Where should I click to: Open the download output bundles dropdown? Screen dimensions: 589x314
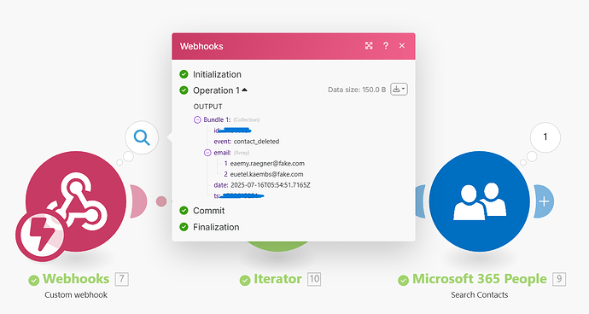[399, 90]
